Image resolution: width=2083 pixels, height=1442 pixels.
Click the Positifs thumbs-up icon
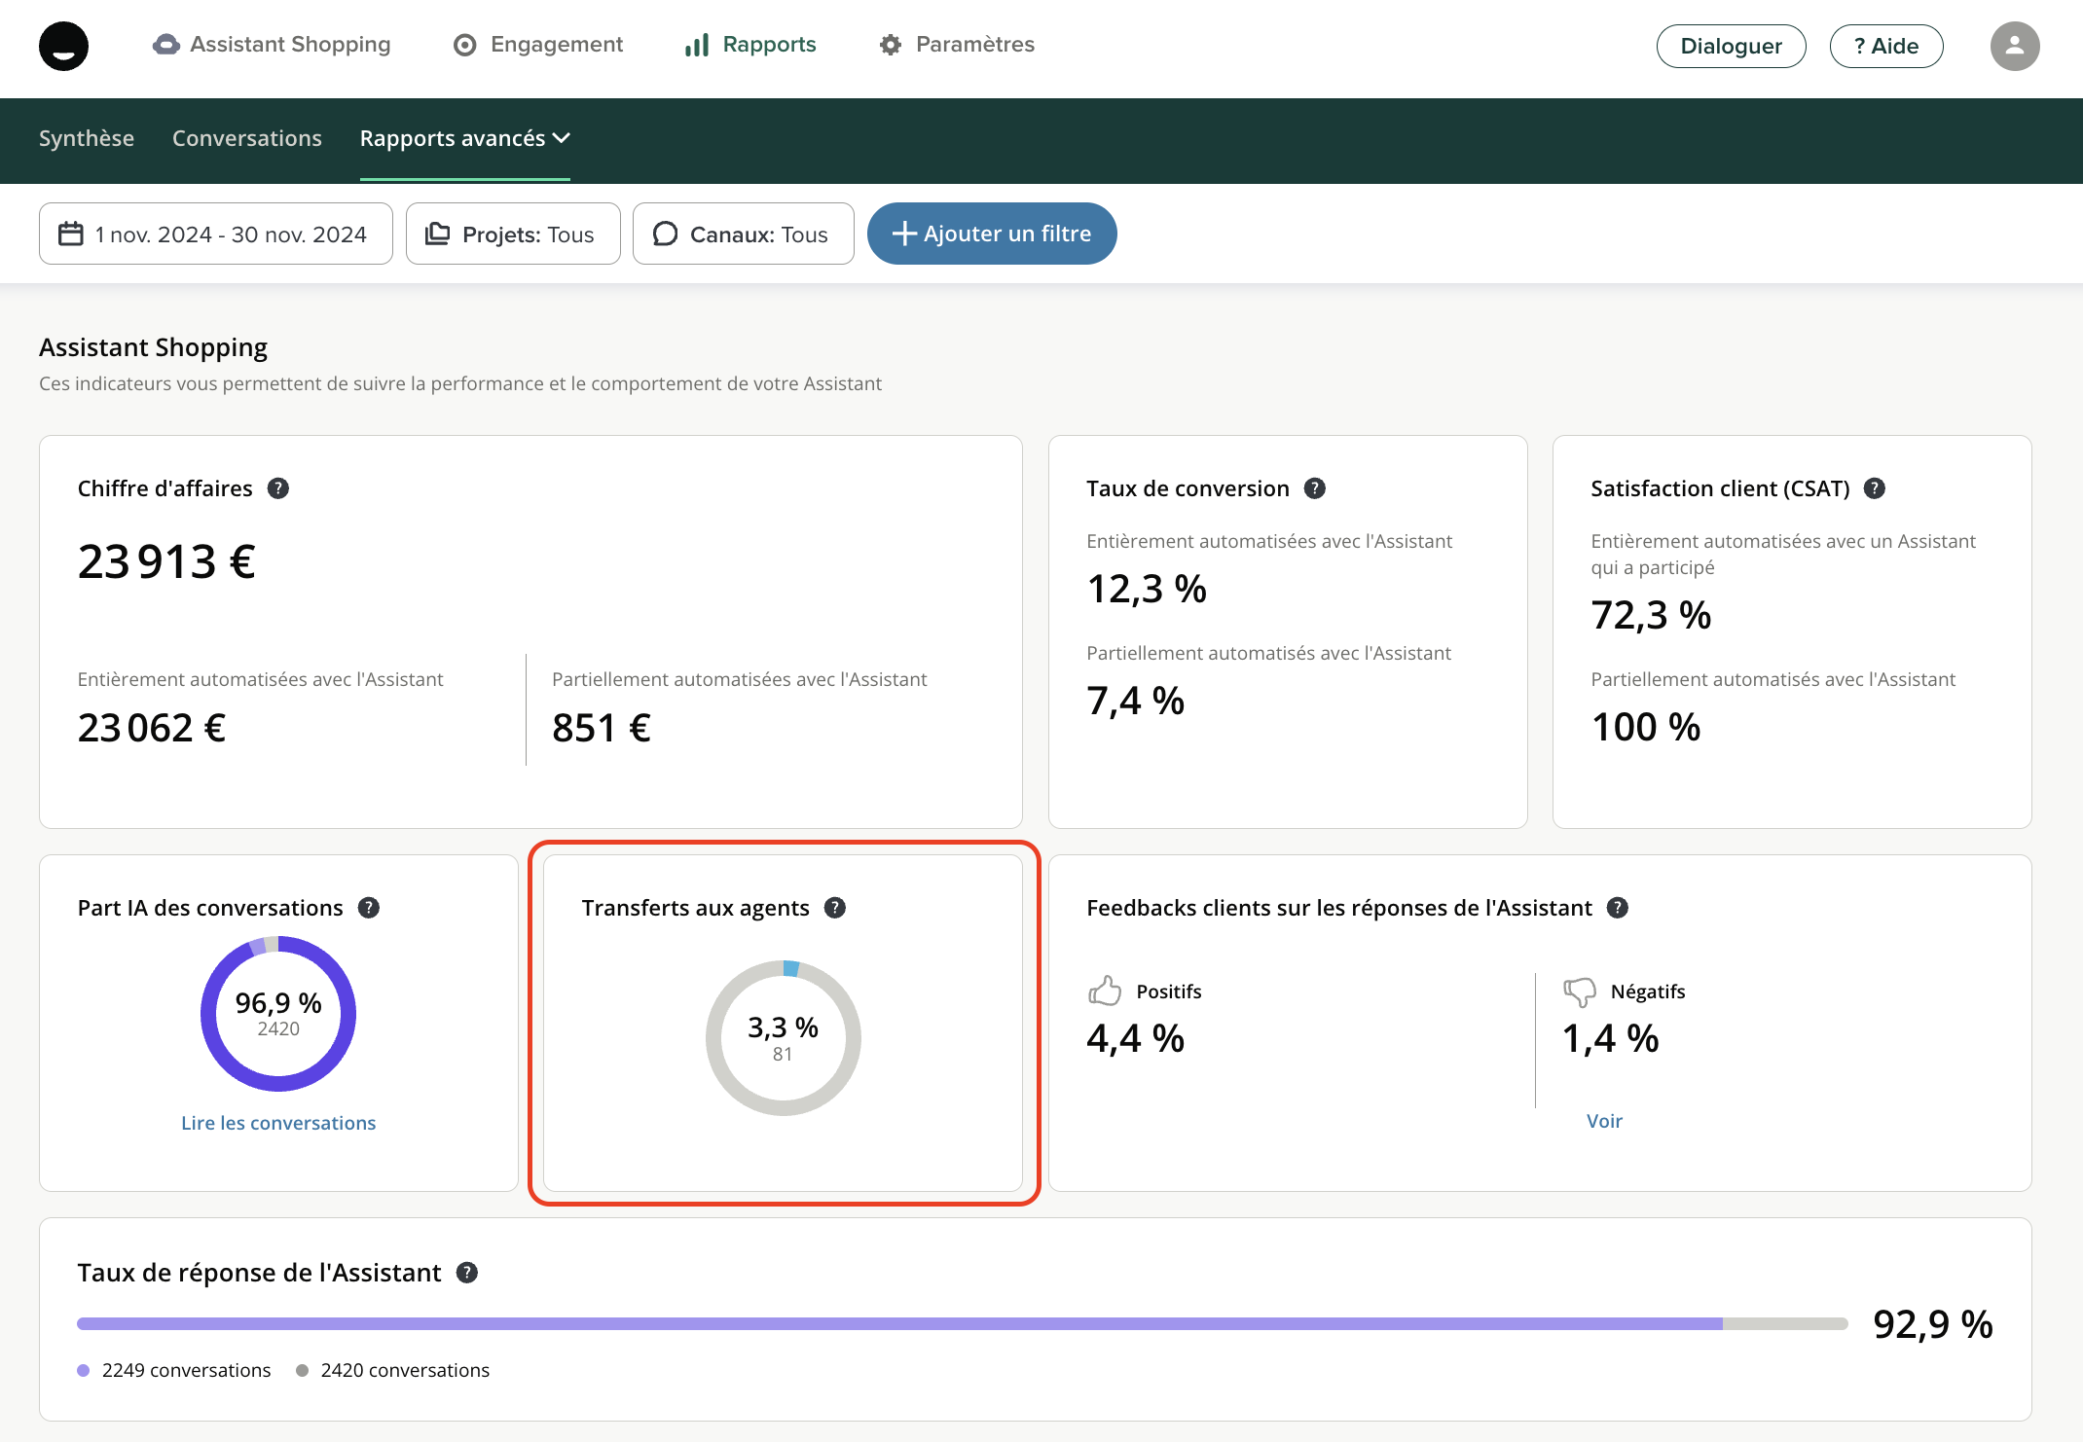(1105, 991)
